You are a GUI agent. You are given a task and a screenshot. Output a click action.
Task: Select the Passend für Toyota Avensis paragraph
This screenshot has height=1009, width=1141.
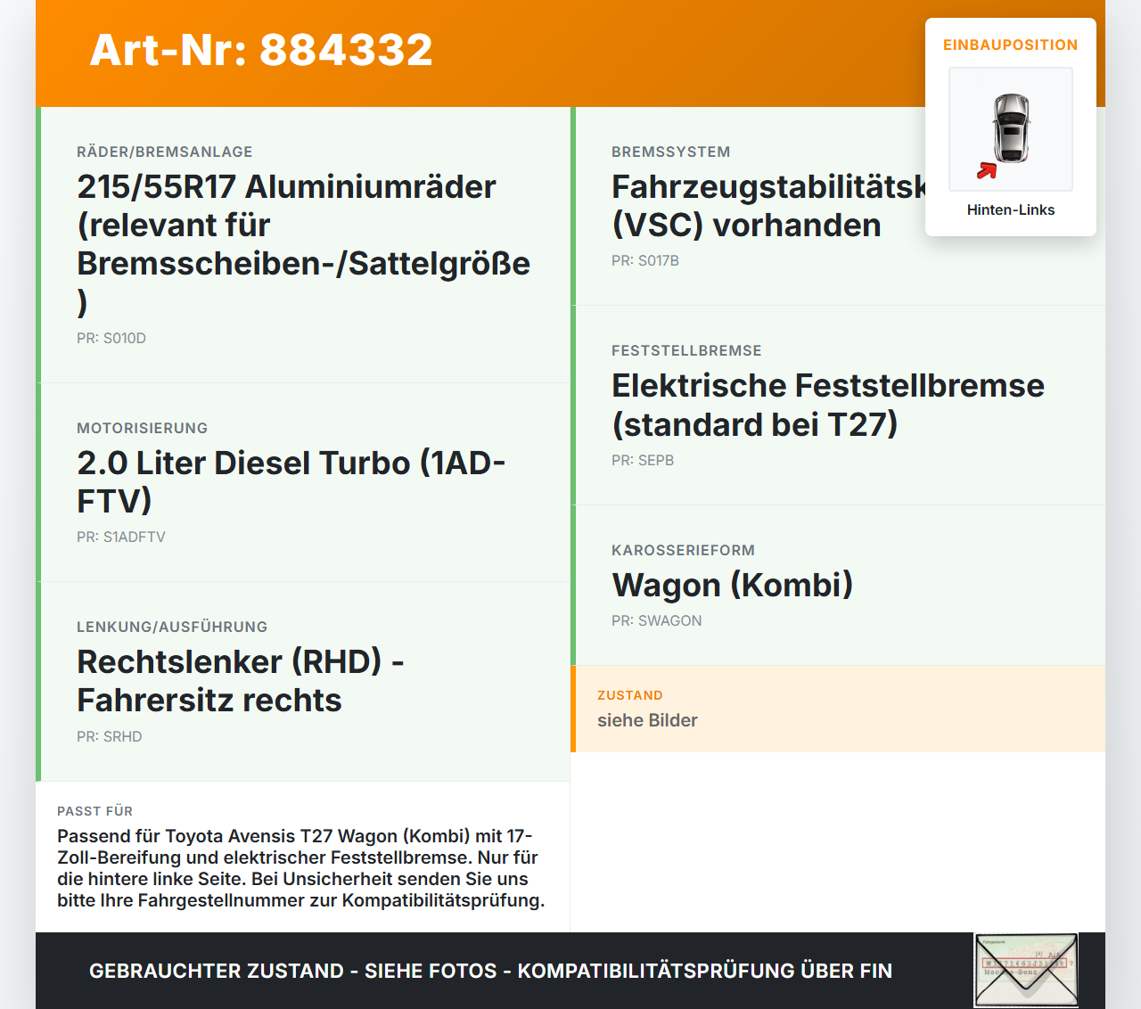coord(301,868)
